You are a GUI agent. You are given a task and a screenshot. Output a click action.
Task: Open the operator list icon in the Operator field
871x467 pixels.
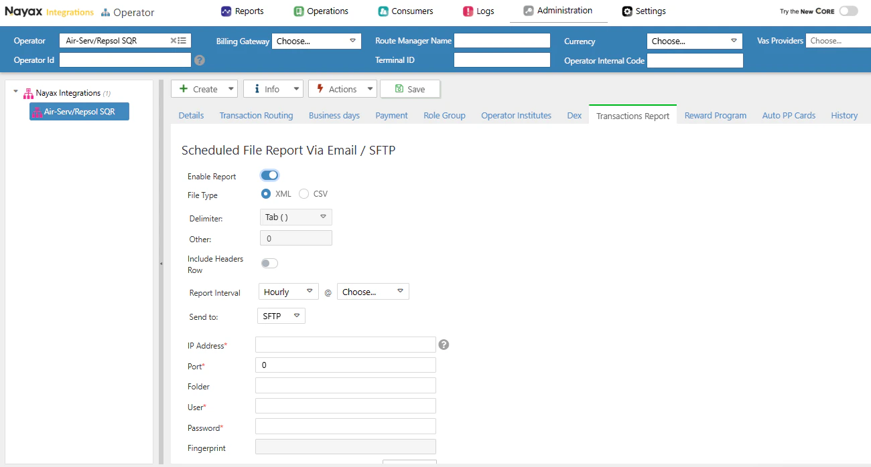click(x=182, y=41)
